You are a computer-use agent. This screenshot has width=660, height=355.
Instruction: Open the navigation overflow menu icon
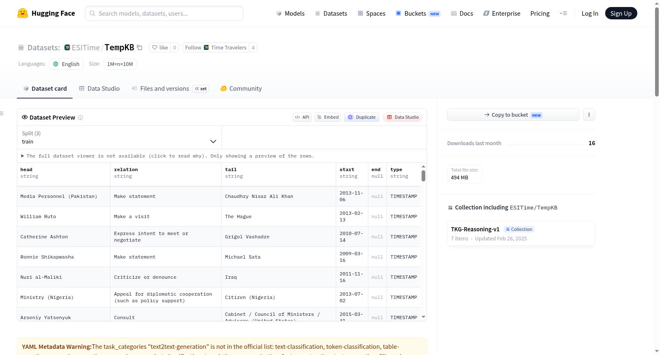coord(563,13)
